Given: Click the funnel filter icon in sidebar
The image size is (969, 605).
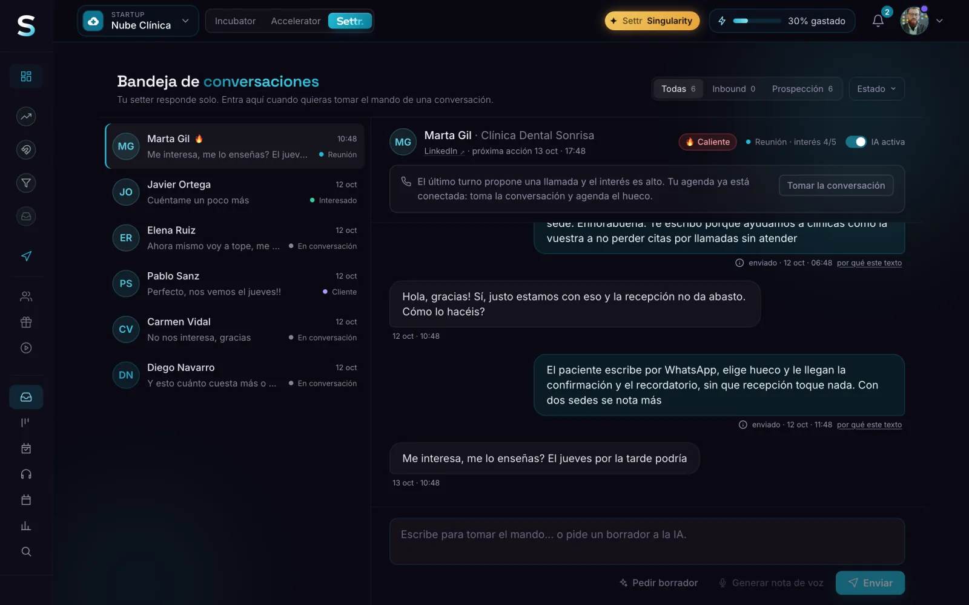Looking at the screenshot, I should click(26, 183).
